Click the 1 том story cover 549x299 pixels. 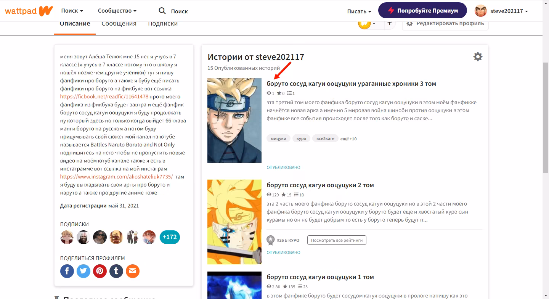234,285
